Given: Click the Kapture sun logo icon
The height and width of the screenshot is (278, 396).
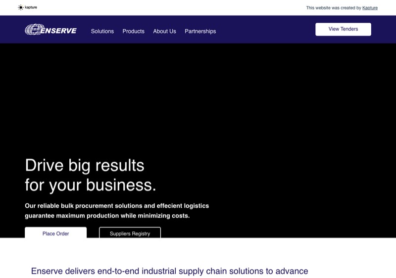Looking at the screenshot, I should 21,7.
